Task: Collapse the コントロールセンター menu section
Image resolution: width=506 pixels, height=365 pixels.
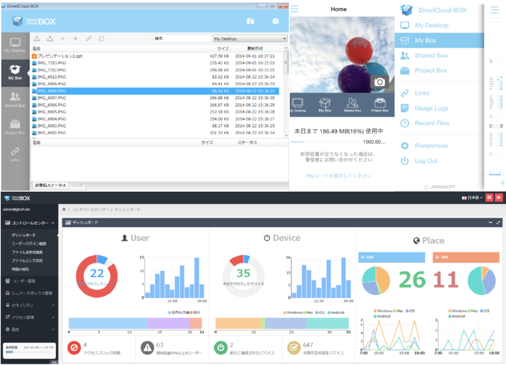Action: (x=29, y=223)
